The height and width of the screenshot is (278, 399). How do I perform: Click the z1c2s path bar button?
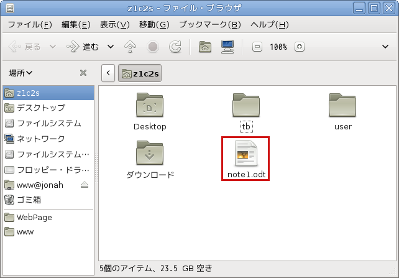point(140,73)
